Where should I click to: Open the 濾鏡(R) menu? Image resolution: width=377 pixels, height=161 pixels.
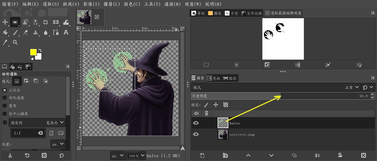point(173,4)
